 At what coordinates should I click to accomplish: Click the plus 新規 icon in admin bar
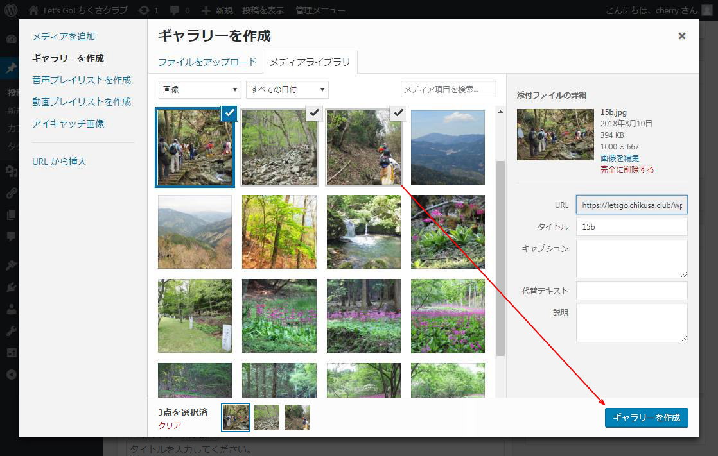pyautogui.click(x=206, y=10)
